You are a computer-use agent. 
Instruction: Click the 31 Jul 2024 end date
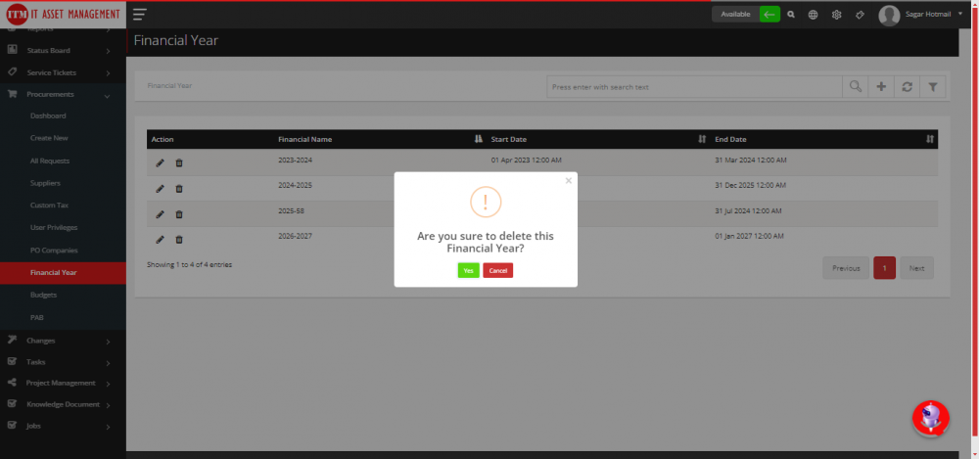[x=749, y=211]
